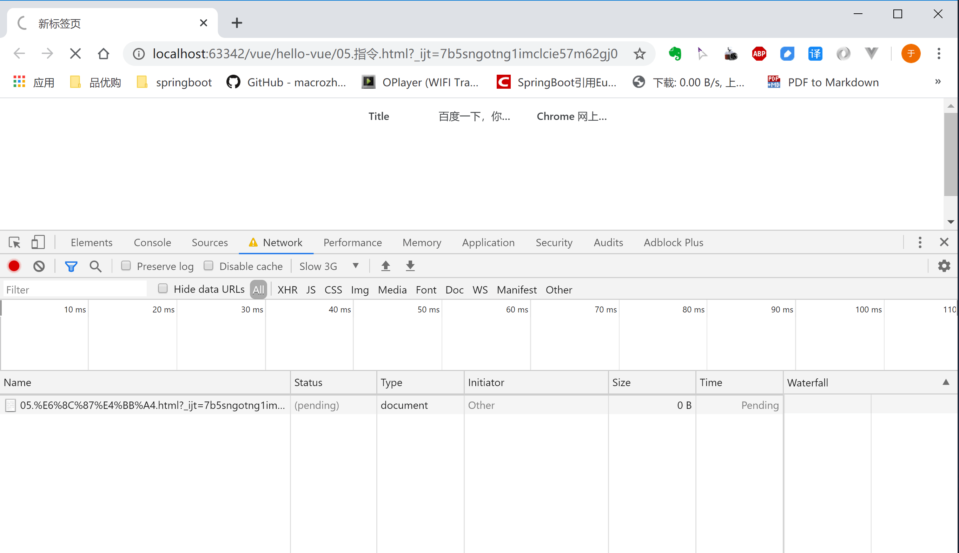Enable Preserve log checkbox

(126, 265)
